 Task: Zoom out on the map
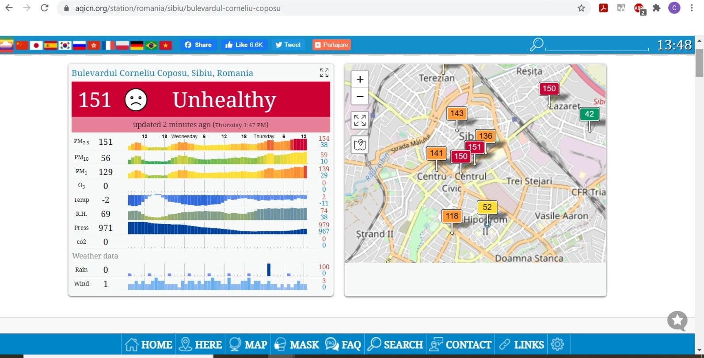(x=360, y=96)
